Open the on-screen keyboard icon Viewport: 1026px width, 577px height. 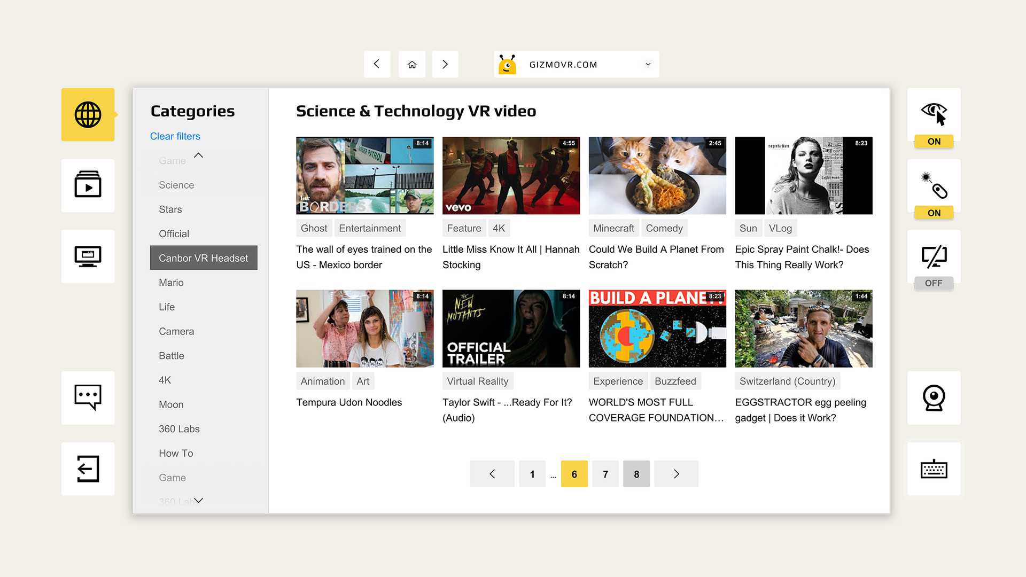[x=934, y=469]
